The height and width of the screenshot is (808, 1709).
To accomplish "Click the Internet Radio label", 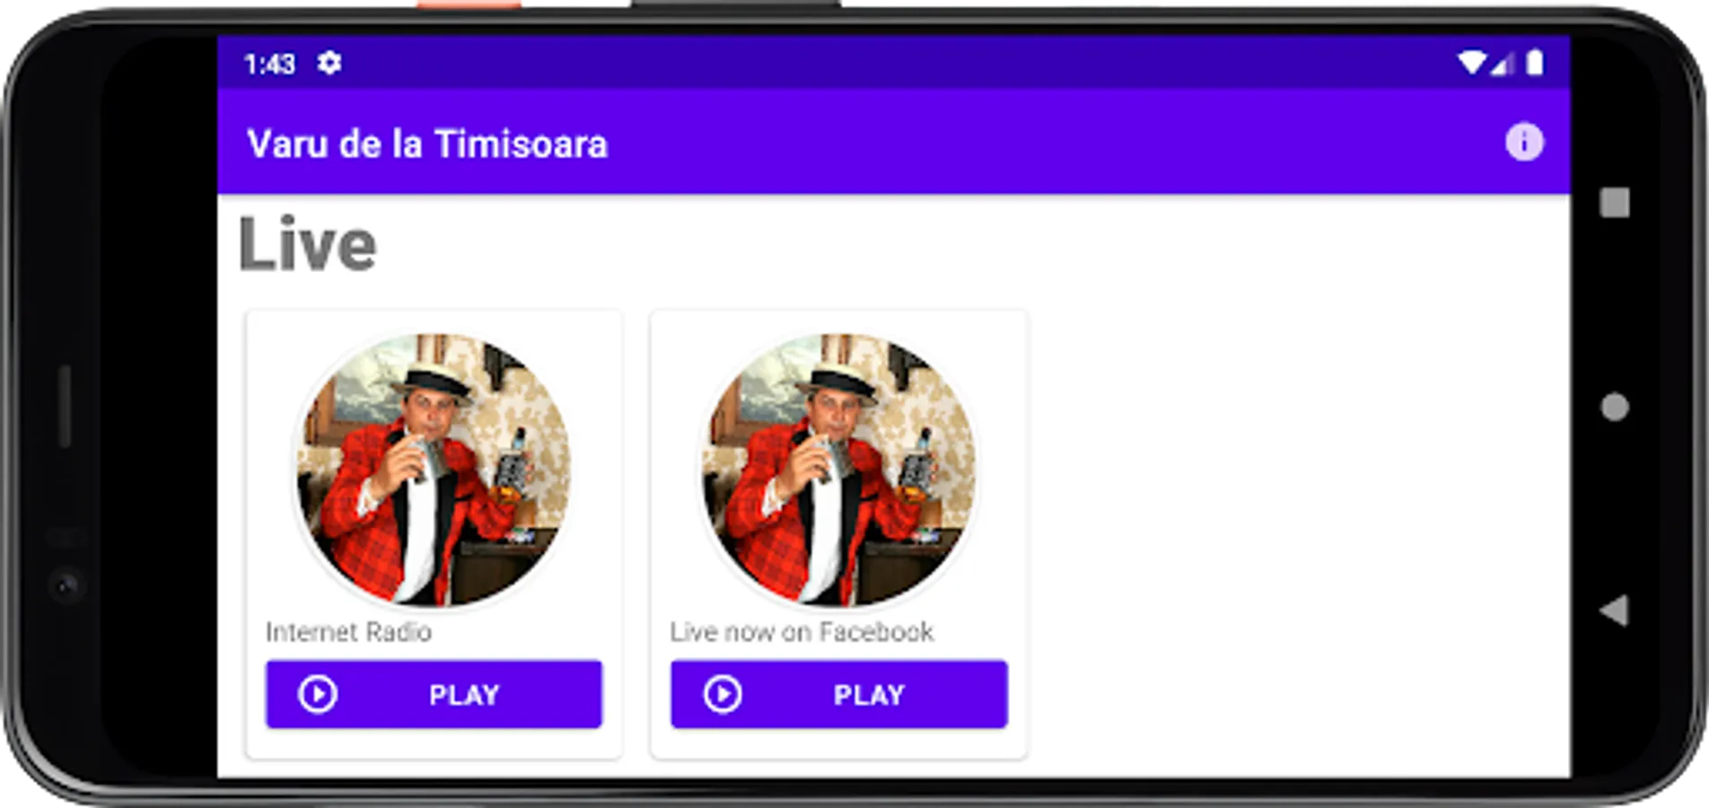I will coord(348,632).
